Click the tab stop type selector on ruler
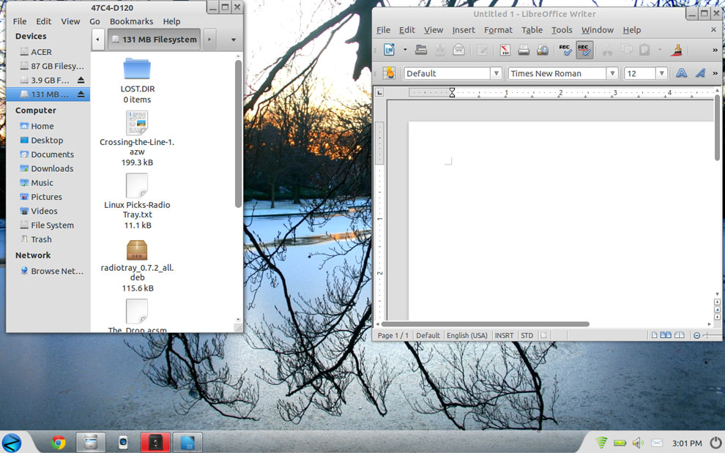 pyautogui.click(x=379, y=92)
